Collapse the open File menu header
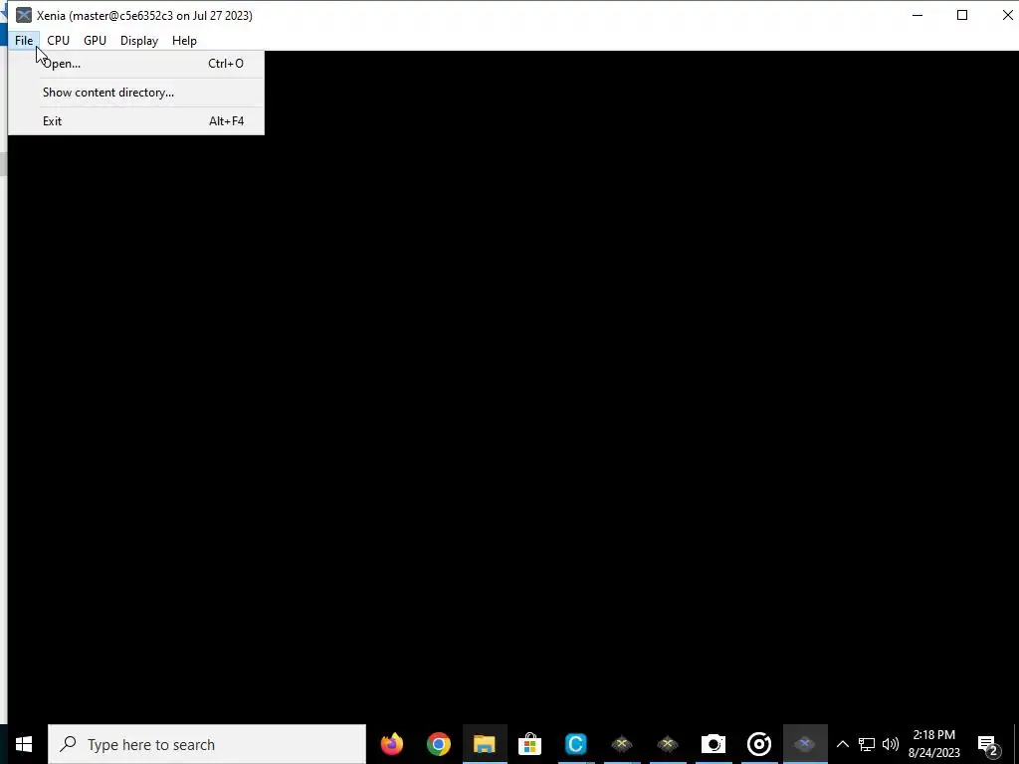1019x764 pixels. tap(24, 40)
